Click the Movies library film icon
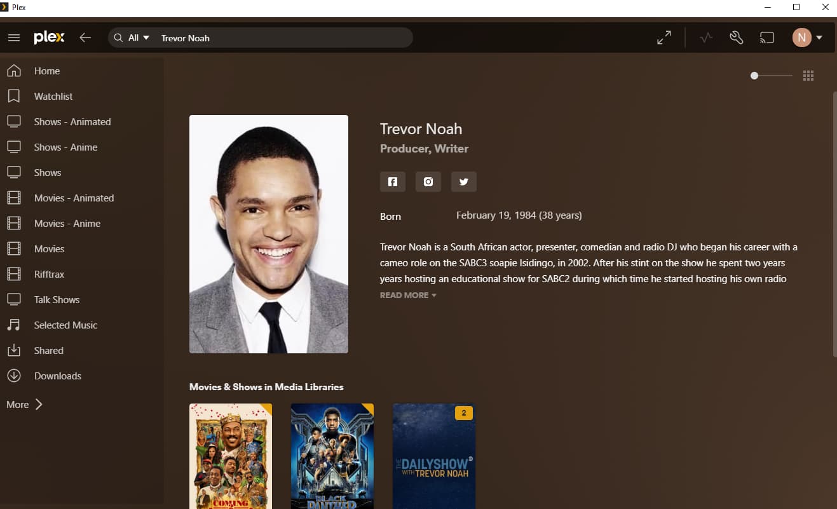This screenshot has width=837, height=509. point(14,248)
